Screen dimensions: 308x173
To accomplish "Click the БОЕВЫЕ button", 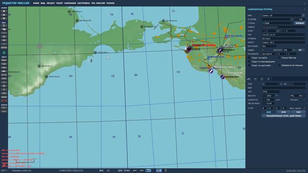I will (300, 23).
